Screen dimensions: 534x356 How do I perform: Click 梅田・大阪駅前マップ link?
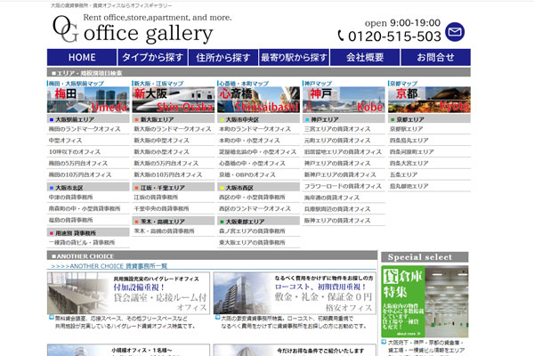click(x=77, y=83)
